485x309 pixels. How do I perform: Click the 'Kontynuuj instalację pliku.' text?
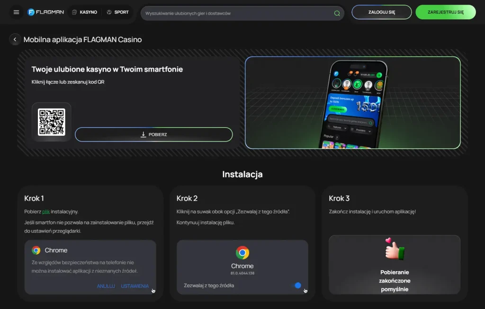(206, 222)
